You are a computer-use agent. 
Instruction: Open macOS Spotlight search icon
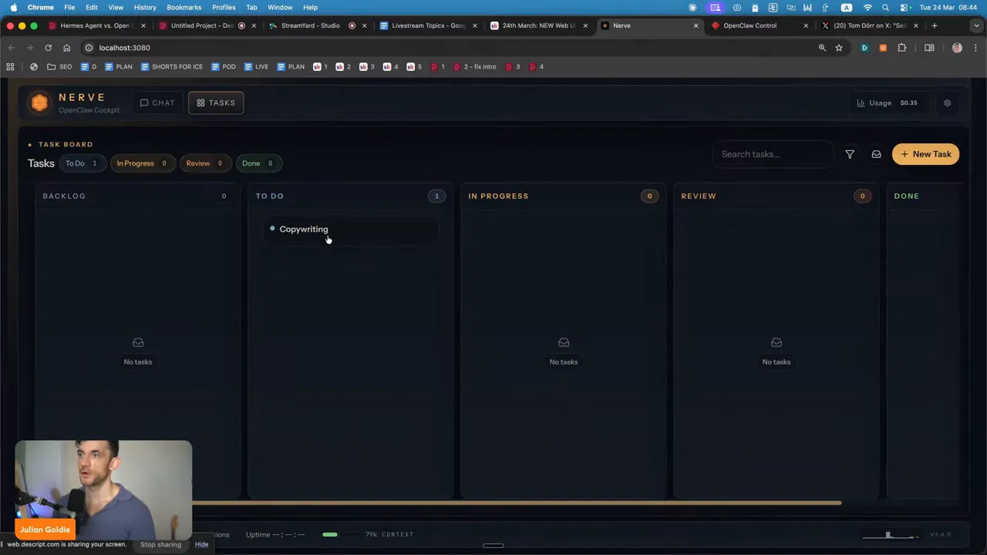click(x=885, y=8)
